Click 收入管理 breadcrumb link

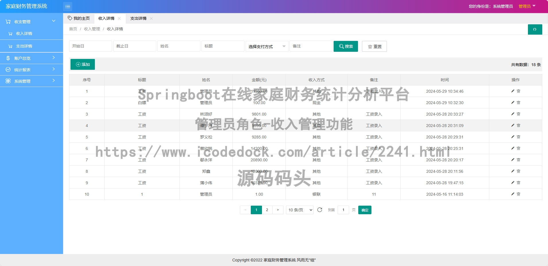tap(92, 29)
